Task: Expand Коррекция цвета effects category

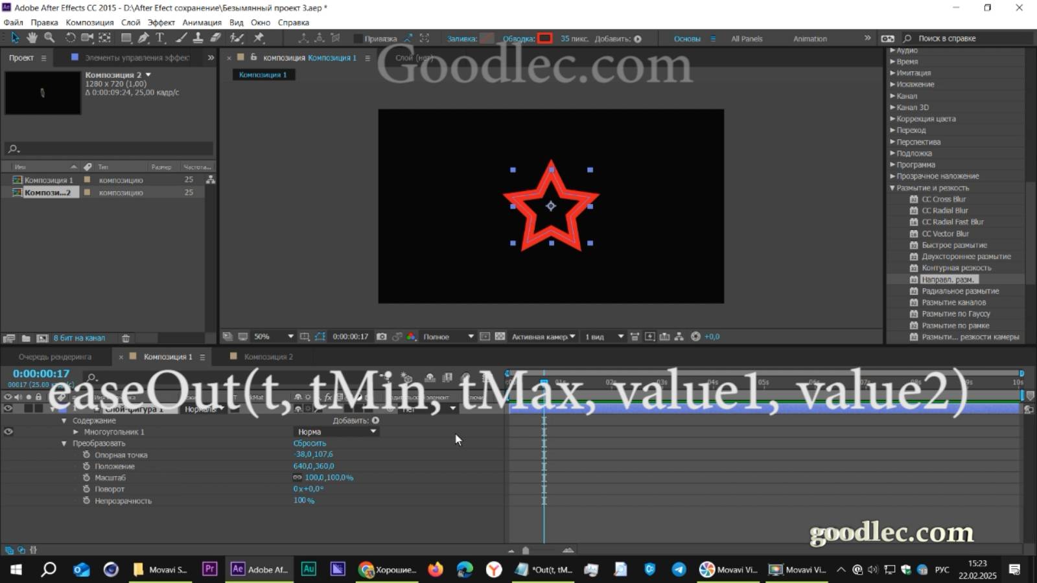Action: click(x=892, y=119)
